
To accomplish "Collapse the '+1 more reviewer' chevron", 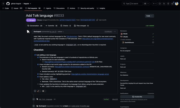I will 153,40.
